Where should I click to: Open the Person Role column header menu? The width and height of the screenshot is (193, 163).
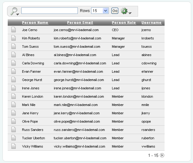(x=124, y=22)
